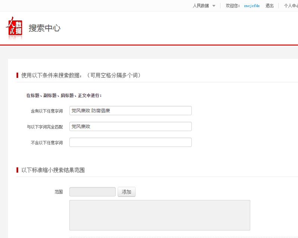Click the 人民数据 red logo
Screen dimensions: 298x238
(14, 28)
